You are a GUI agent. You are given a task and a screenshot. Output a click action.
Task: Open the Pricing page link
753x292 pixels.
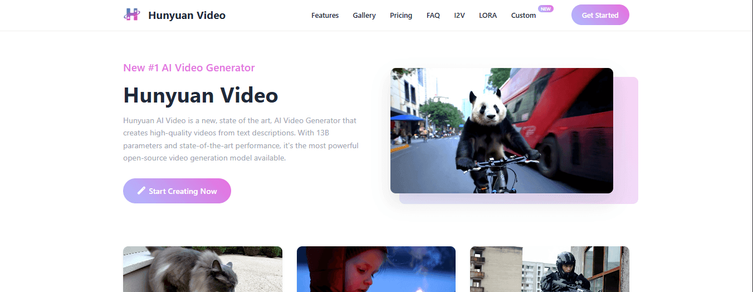pos(401,16)
